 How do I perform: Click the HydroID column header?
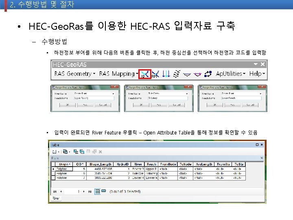click(122, 164)
